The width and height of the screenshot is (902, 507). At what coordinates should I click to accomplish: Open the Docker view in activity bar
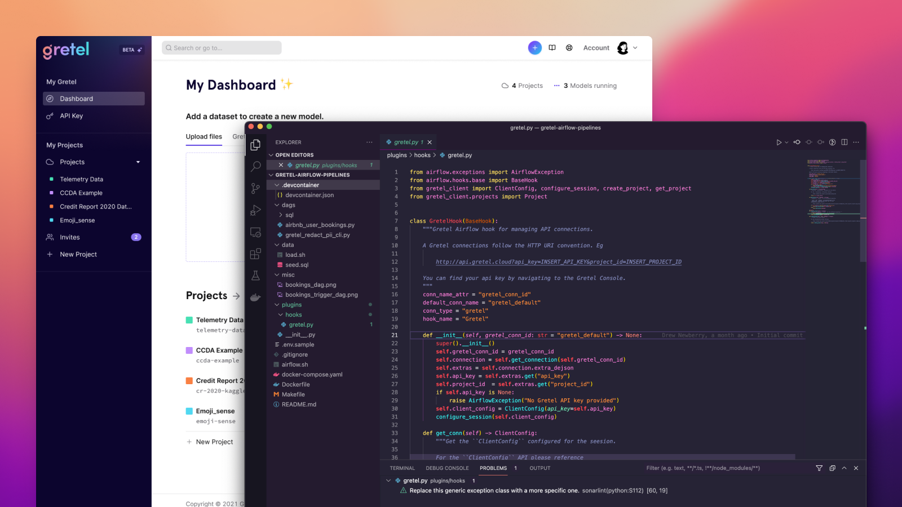pos(255,297)
